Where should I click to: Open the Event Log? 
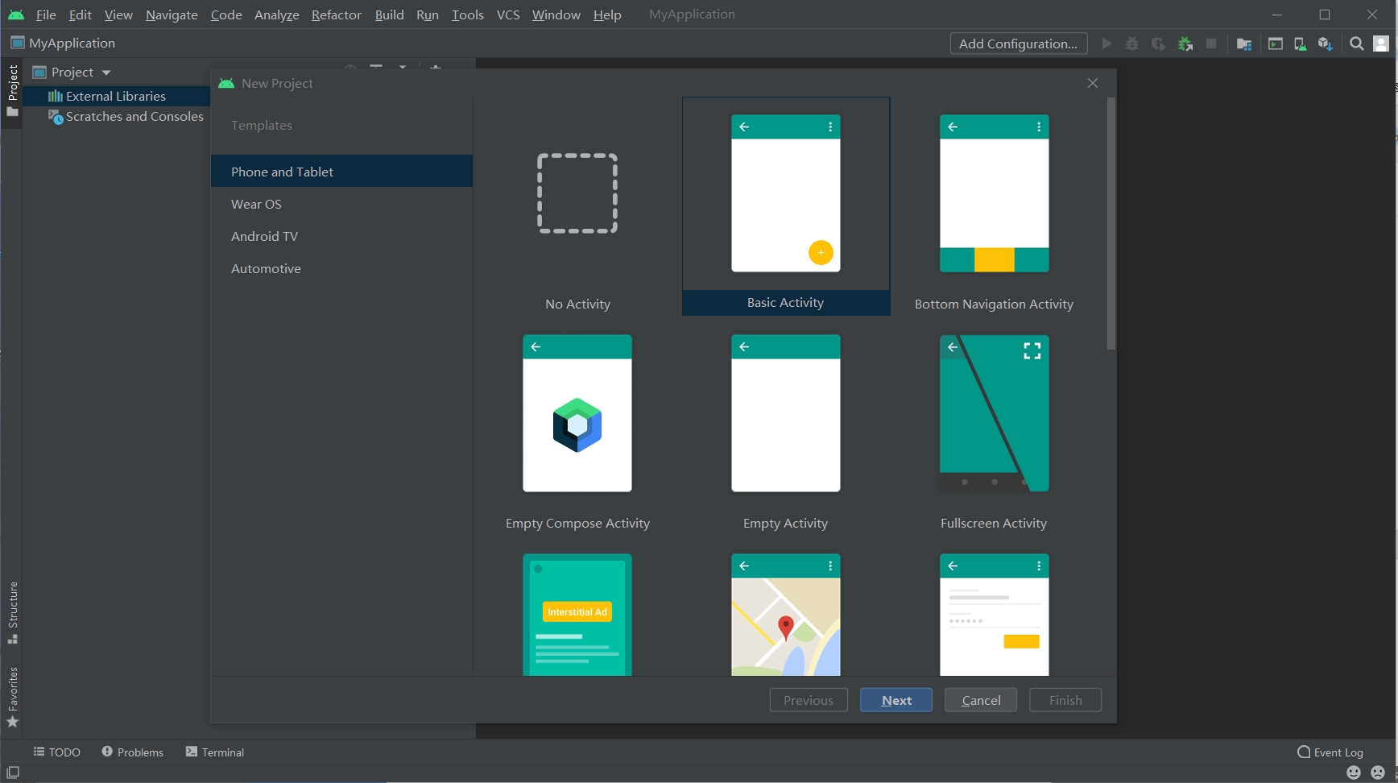tap(1330, 752)
